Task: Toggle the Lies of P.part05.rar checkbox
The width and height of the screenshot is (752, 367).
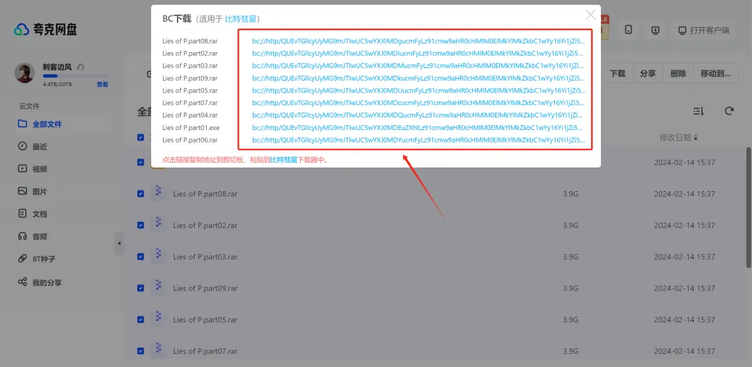Action: (141, 320)
